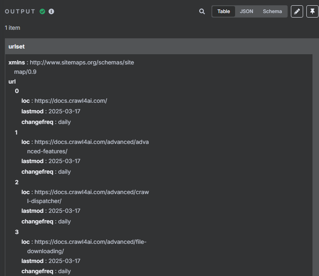319x276 pixels.
Task: Click the green success checkmark icon
Action: [x=42, y=11]
